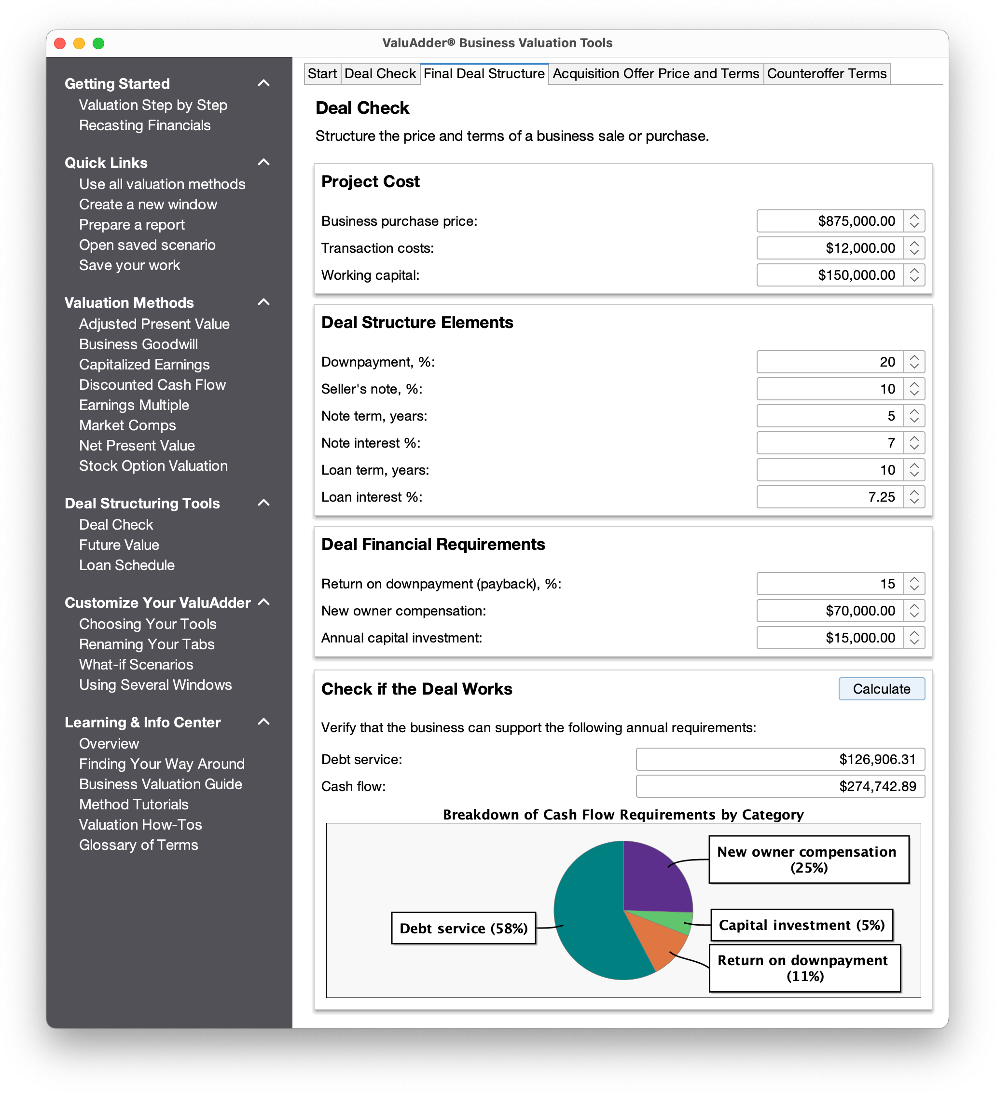Open the What-if Scenarios page
The image size is (995, 1093).
tap(136, 664)
